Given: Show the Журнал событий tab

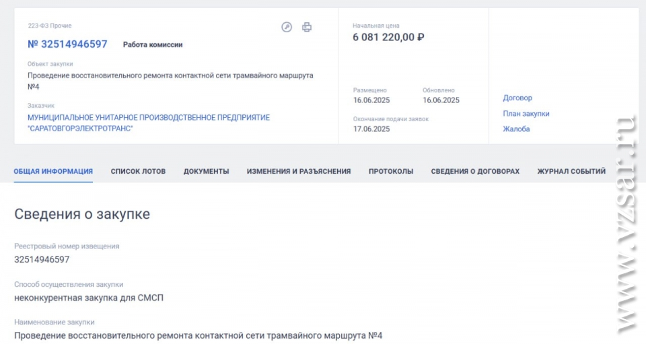Looking at the screenshot, I should pos(571,172).
